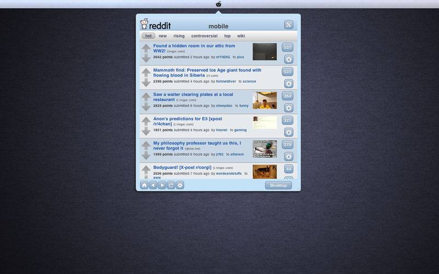439x274 pixels.
Task: Downvote the hidden attic room post
Action: 146,58
